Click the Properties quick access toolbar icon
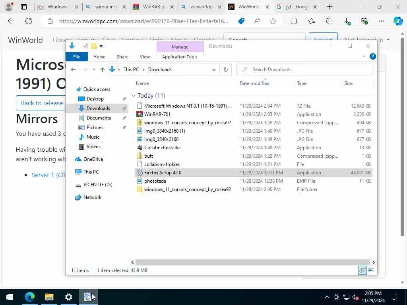407x305 pixels. (x=85, y=46)
